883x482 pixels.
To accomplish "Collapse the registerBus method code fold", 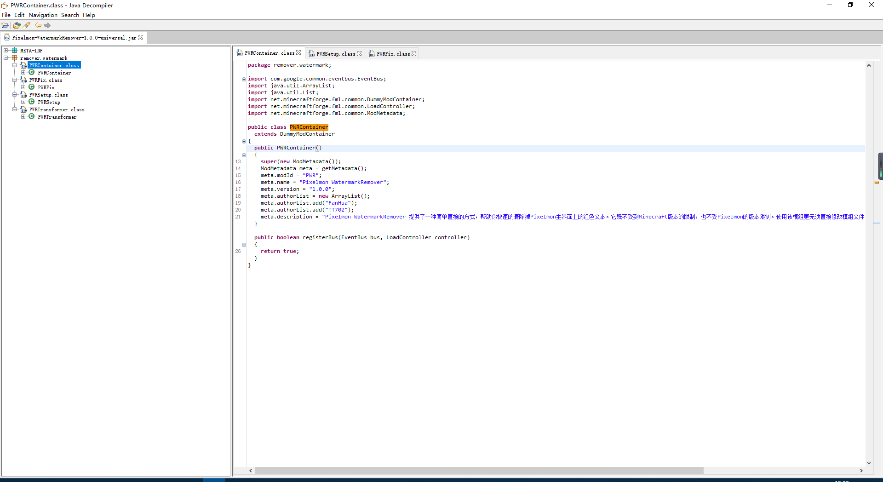I will click(244, 245).
